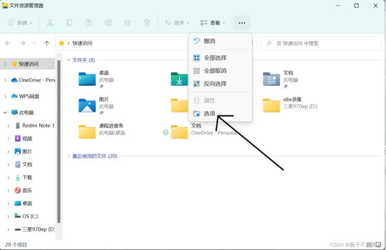Go back with the left arrow

click(8, 43)
